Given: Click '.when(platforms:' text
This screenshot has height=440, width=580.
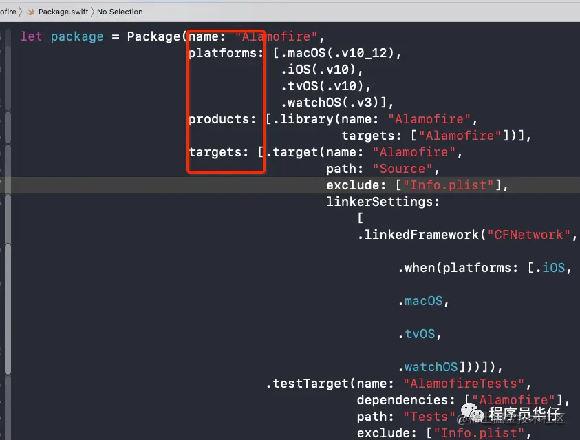Looking at the screenshot, I should pos(458,268).
